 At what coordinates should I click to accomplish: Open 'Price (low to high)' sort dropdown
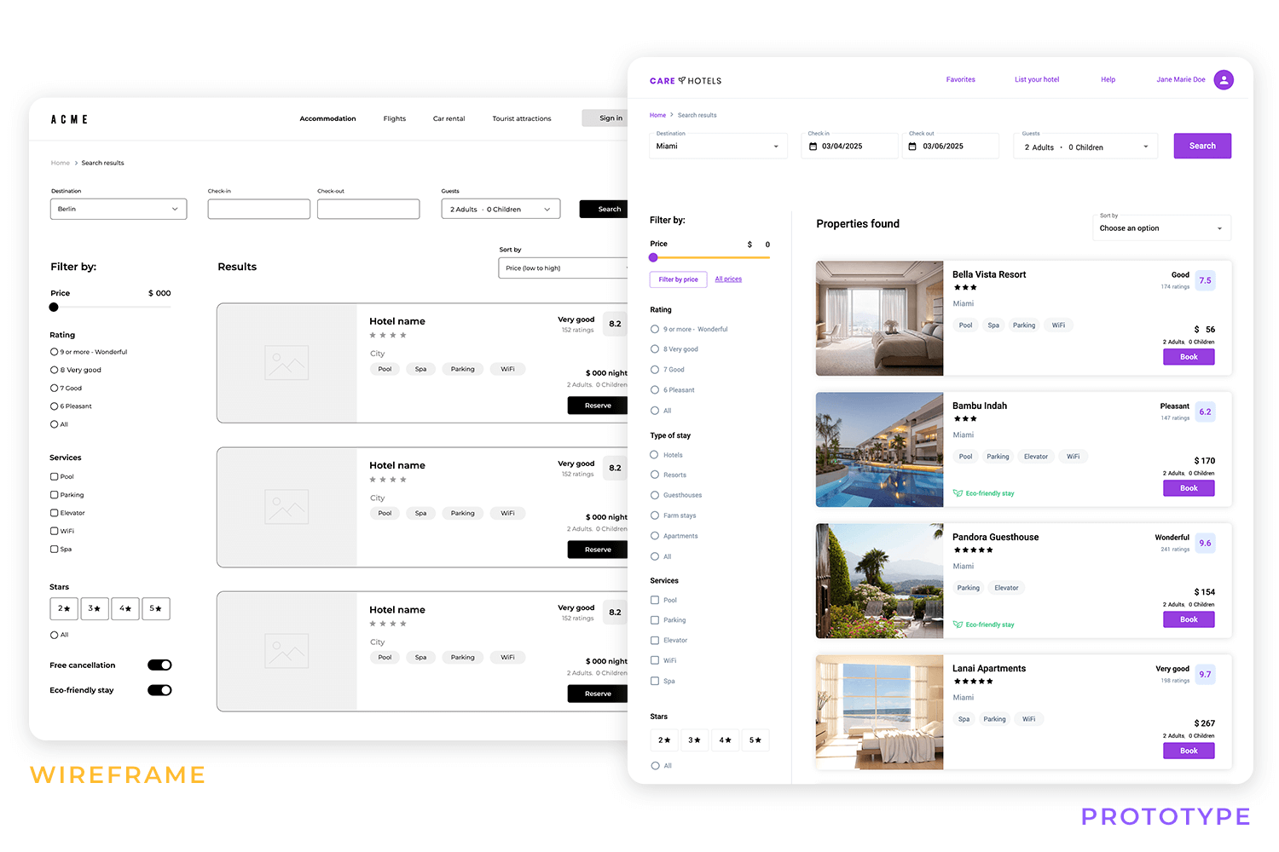pyautogui.click(x=564, y=268)
